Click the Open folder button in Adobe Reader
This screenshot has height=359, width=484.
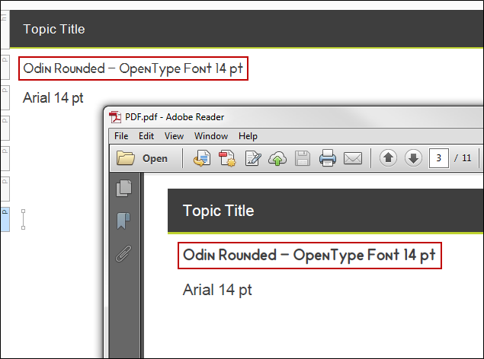143,158
